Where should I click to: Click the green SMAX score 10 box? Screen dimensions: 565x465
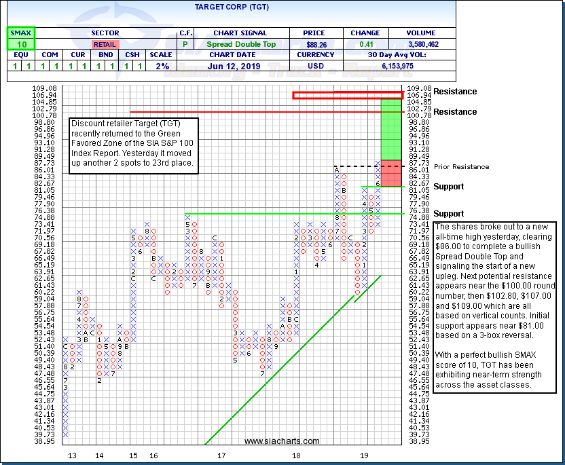click(x=20, y=44)
